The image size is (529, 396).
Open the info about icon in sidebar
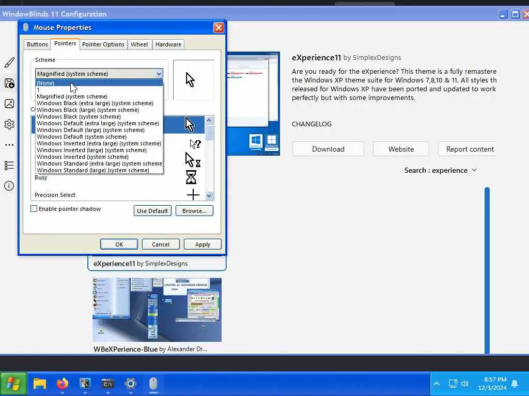[x=9, y=186]
